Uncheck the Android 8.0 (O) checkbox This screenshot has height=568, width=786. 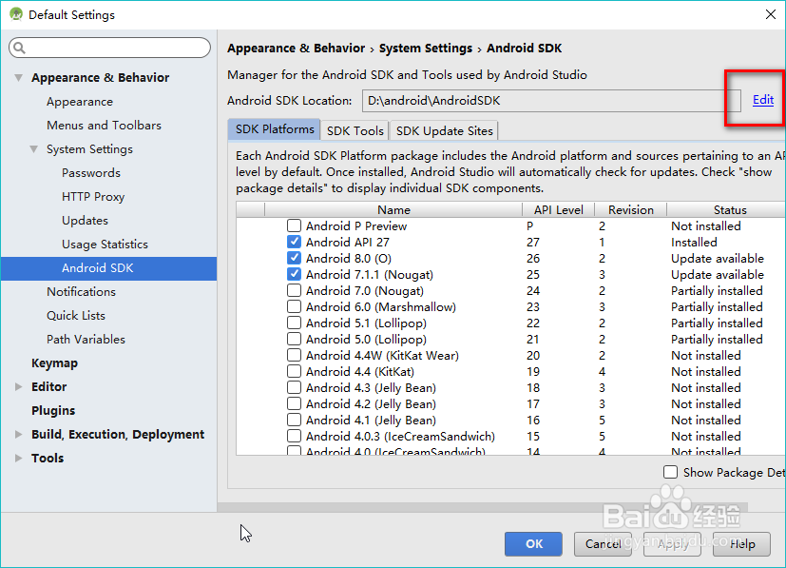295,258
